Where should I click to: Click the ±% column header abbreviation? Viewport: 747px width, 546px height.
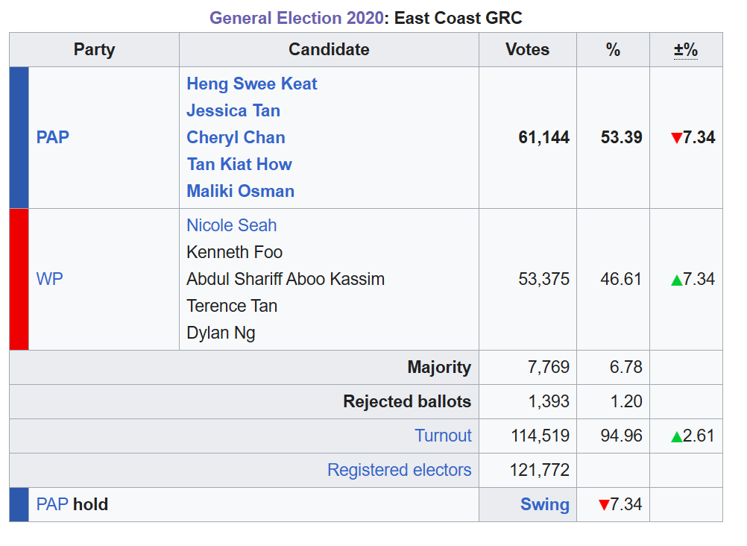pyautogui.click(x=686, y=50)
